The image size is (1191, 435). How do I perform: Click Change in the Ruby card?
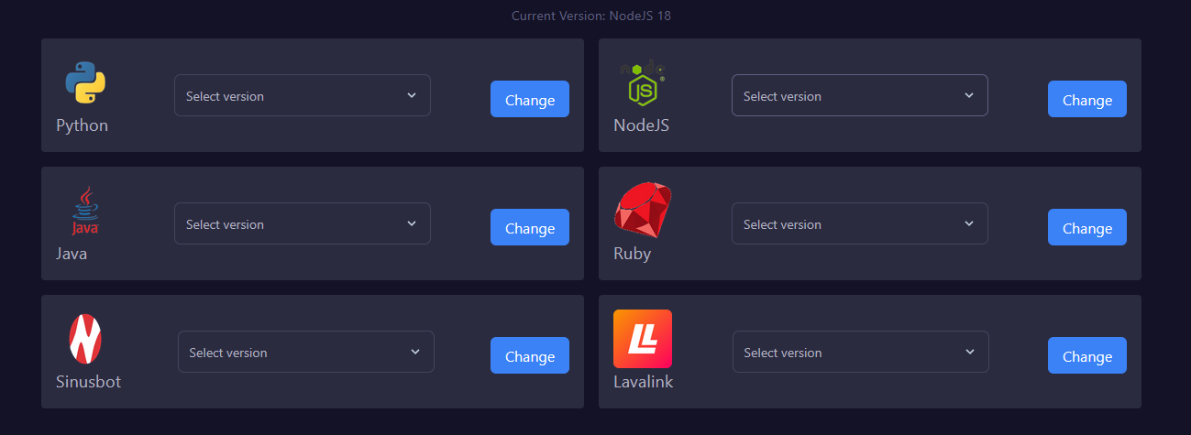(x=1087, y=227)
